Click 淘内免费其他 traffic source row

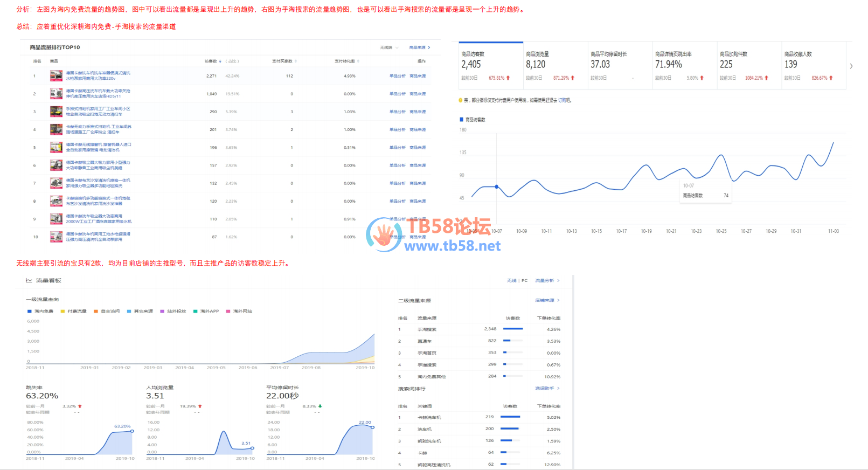479,376
